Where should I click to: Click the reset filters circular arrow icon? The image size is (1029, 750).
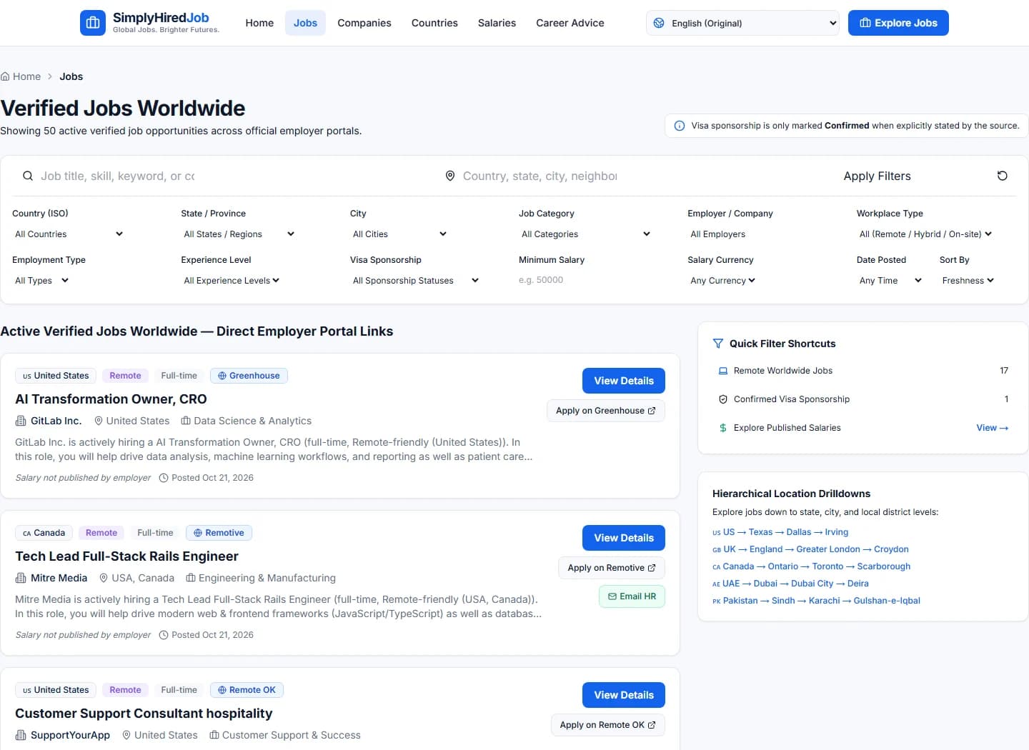click(x=1003, y=176)
